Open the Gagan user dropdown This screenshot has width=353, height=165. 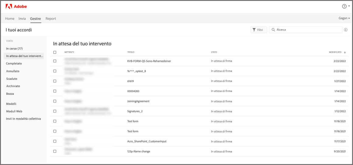tap(344, 18)
